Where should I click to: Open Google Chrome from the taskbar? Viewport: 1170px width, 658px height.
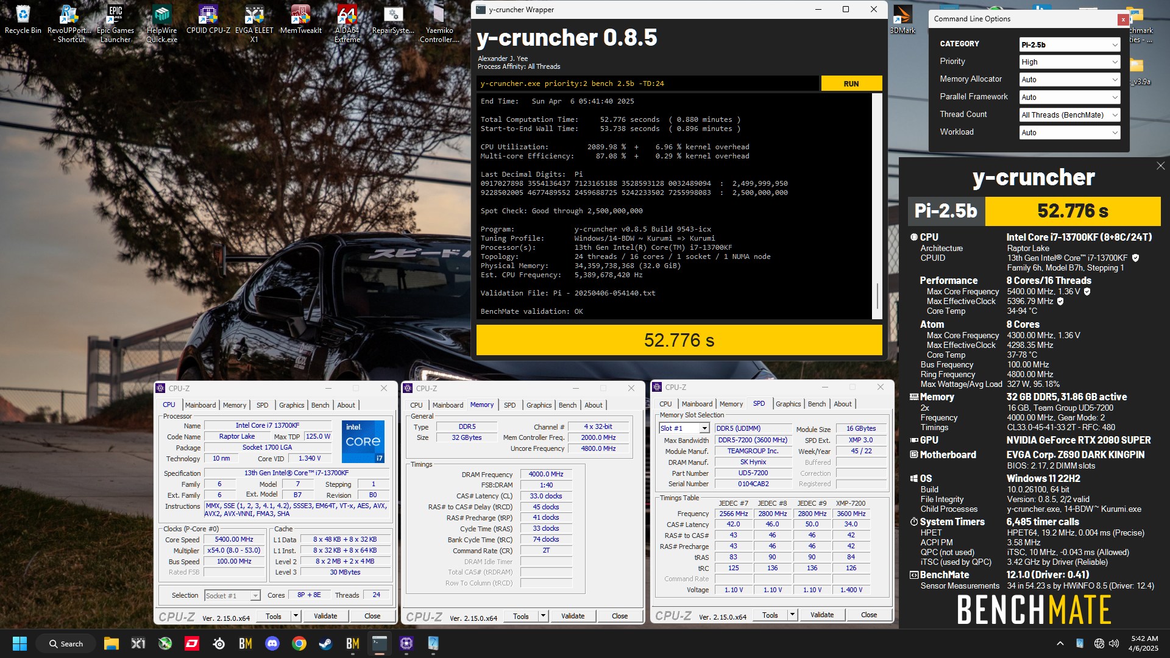point(299,643)
